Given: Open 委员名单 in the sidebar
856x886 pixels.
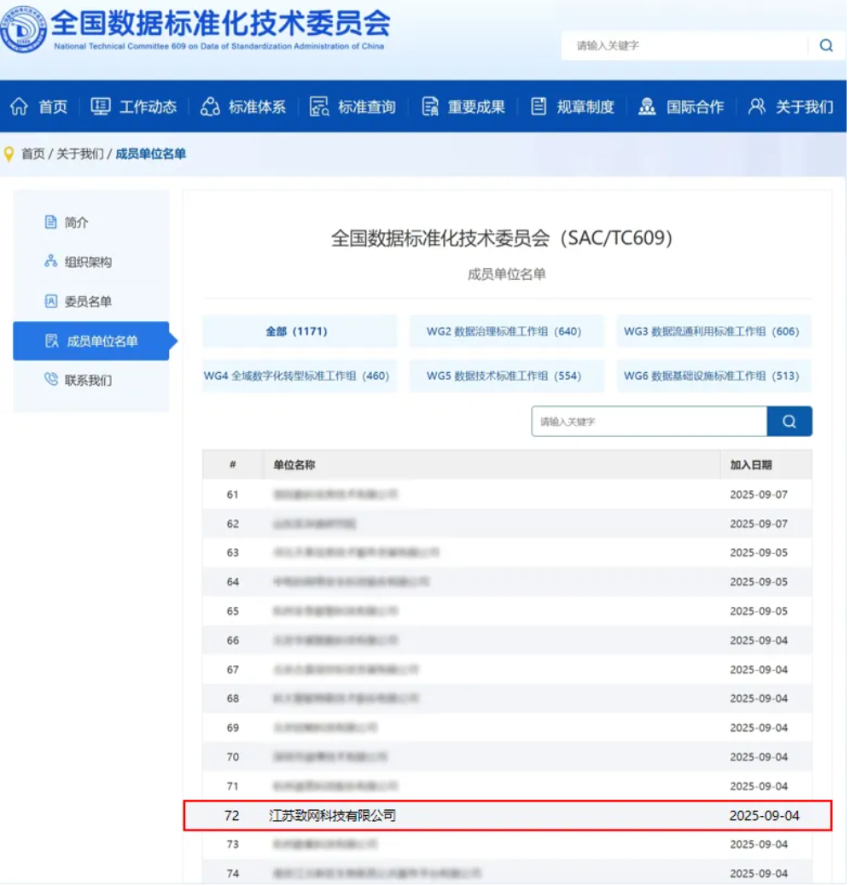Looking at the screenshot, I should click(88, 301).
